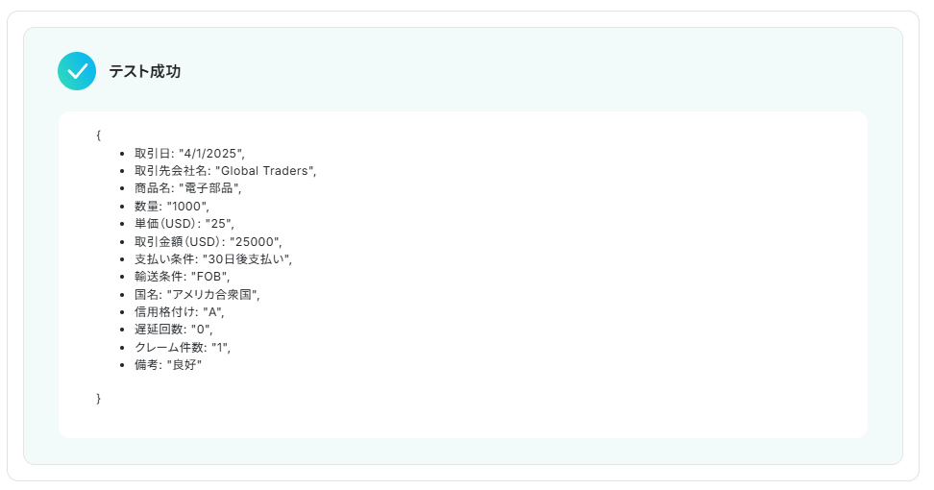934x490 pixels.
Task: Click the 数量 line showing 1000
Action: click(x=171, y=207)
